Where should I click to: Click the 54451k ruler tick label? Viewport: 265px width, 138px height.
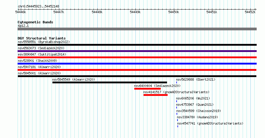pyautogui.click(x=212, y=12)
